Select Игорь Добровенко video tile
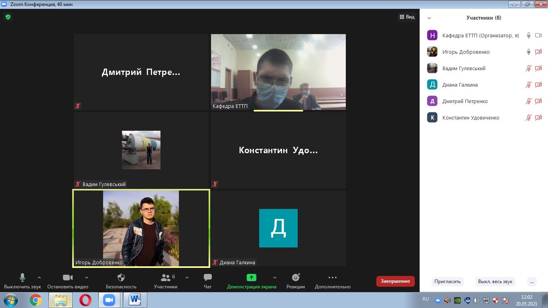Screen dimensions: 548x308 tap(141, 228)
